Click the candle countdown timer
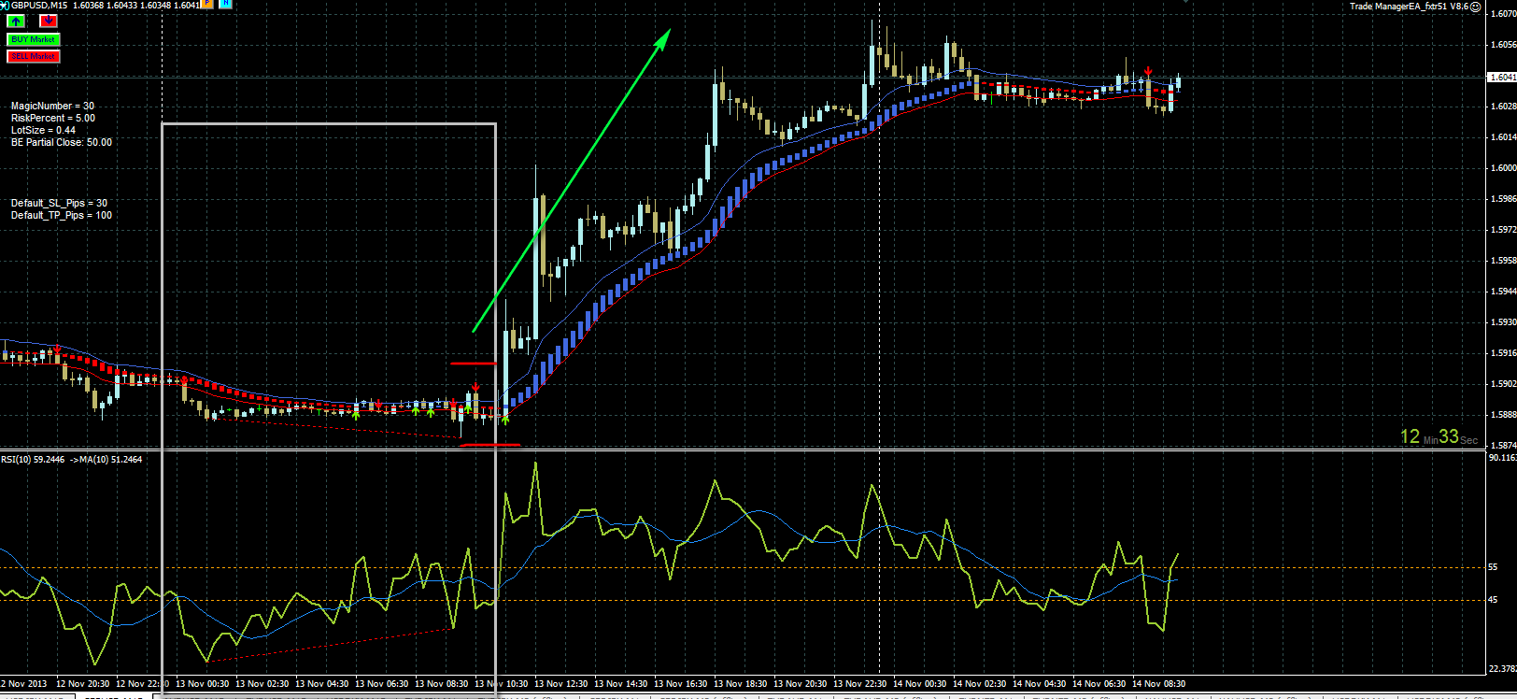 (1439, 436)
